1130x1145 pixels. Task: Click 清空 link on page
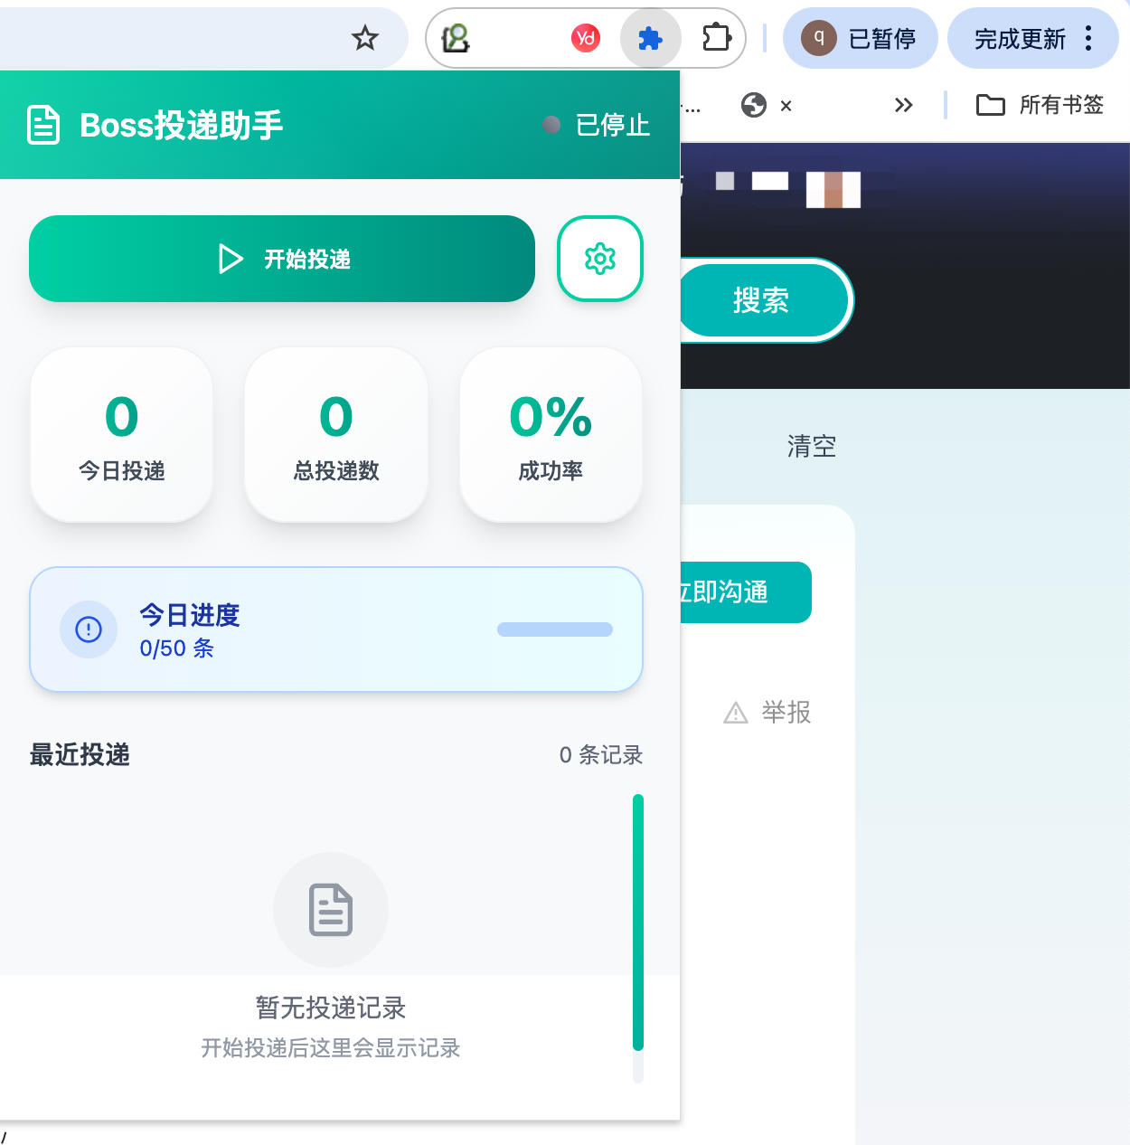[812, 446]
